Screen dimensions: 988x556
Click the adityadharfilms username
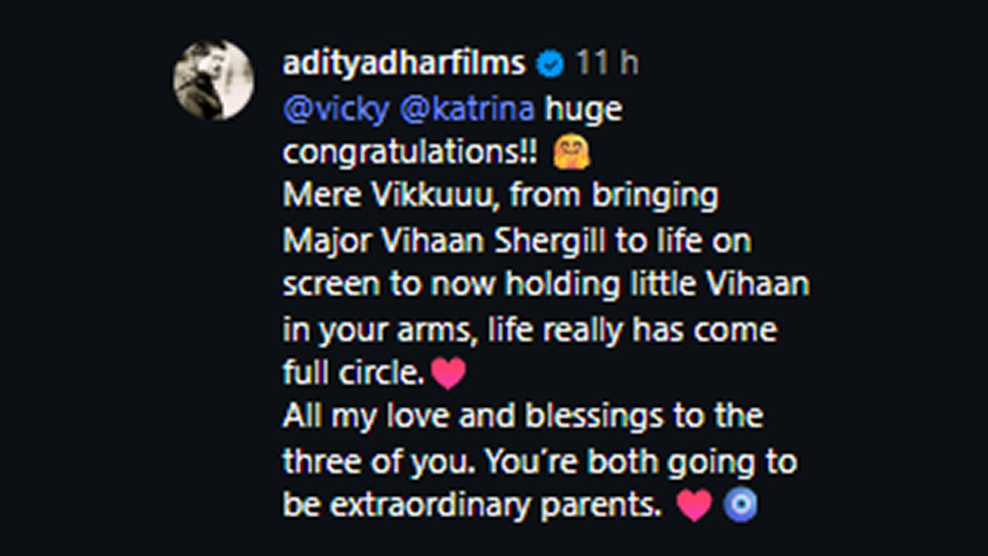click(403, 63)
